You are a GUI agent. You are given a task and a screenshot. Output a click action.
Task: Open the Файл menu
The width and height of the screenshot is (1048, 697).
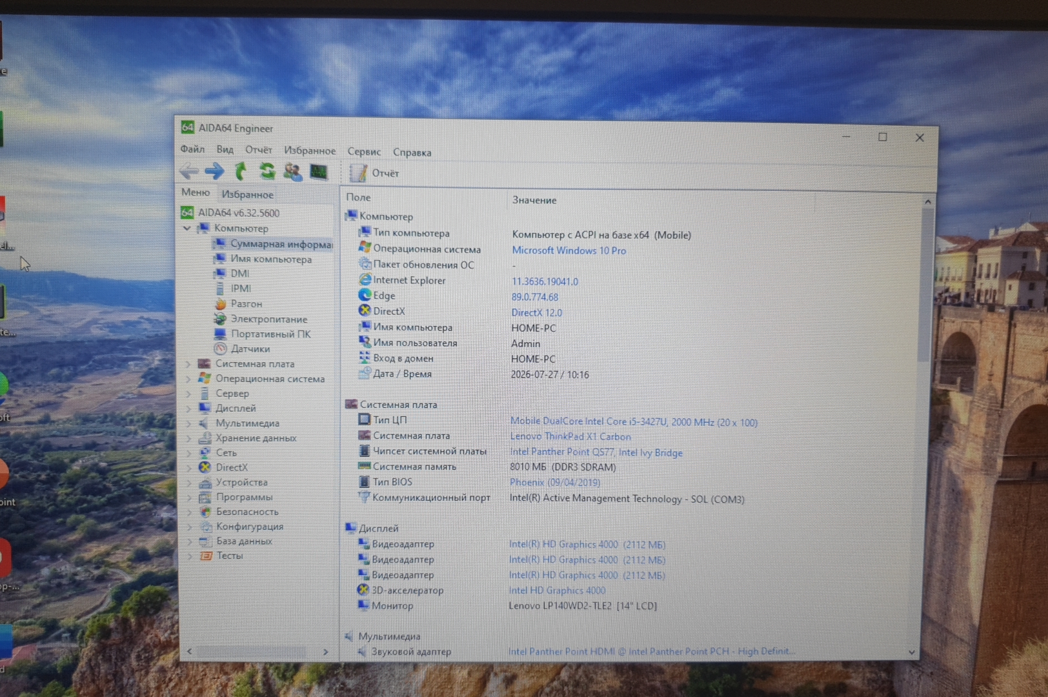coord(192,149)
